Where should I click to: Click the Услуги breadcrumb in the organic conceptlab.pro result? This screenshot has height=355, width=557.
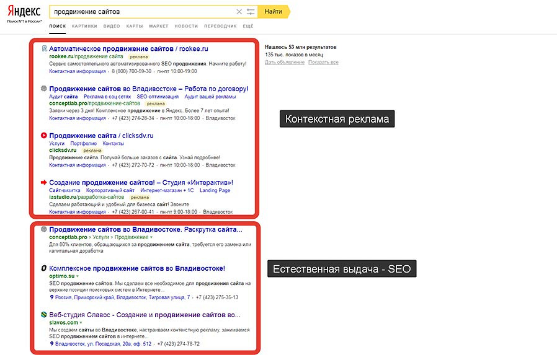click(x=101, y=237)
